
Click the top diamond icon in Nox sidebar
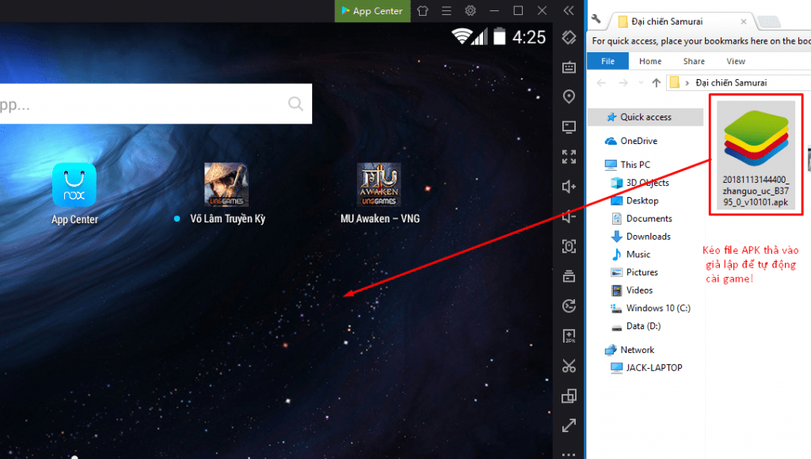(569, 37)
